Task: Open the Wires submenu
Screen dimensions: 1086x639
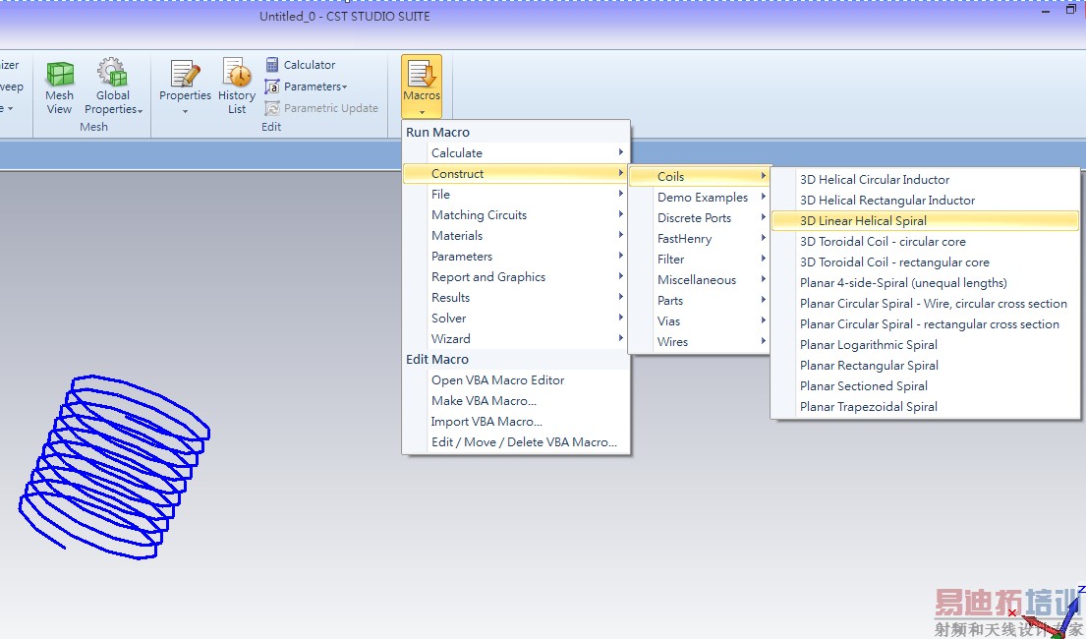Action: click(700, 342)
